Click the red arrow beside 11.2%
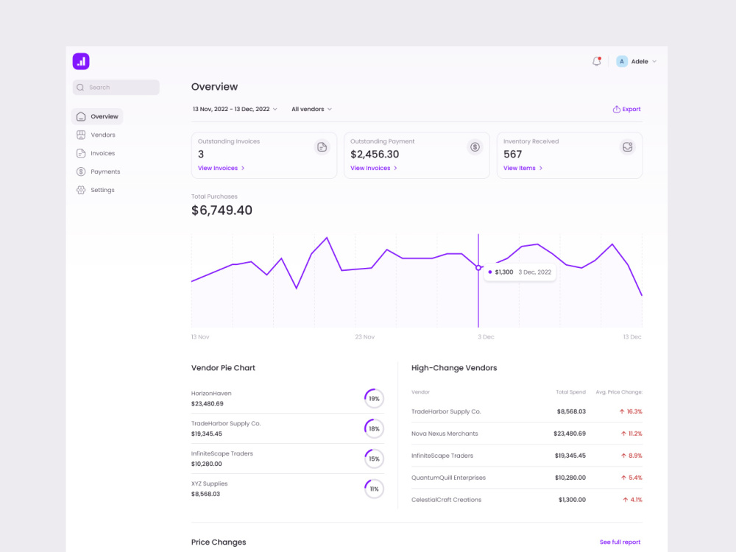Image resolution: width=736 pixels, height=552 pixels. pos(623,434)
